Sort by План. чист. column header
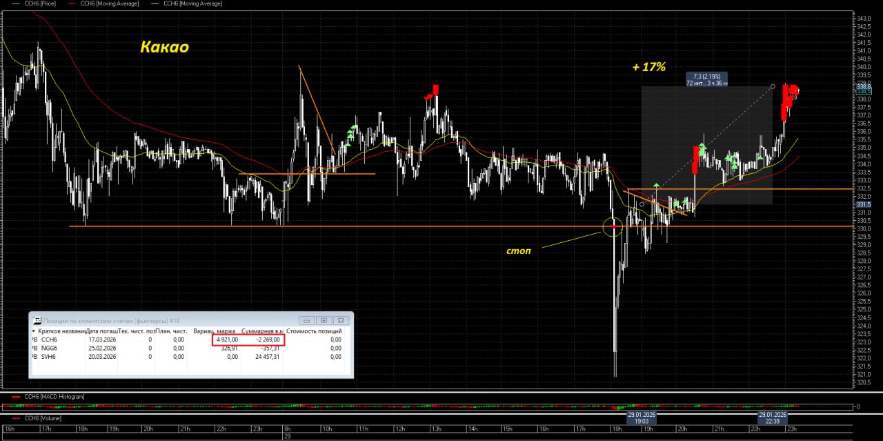Image resolution: width=883 pixels, height=441 pixels. tap(170, 331)
